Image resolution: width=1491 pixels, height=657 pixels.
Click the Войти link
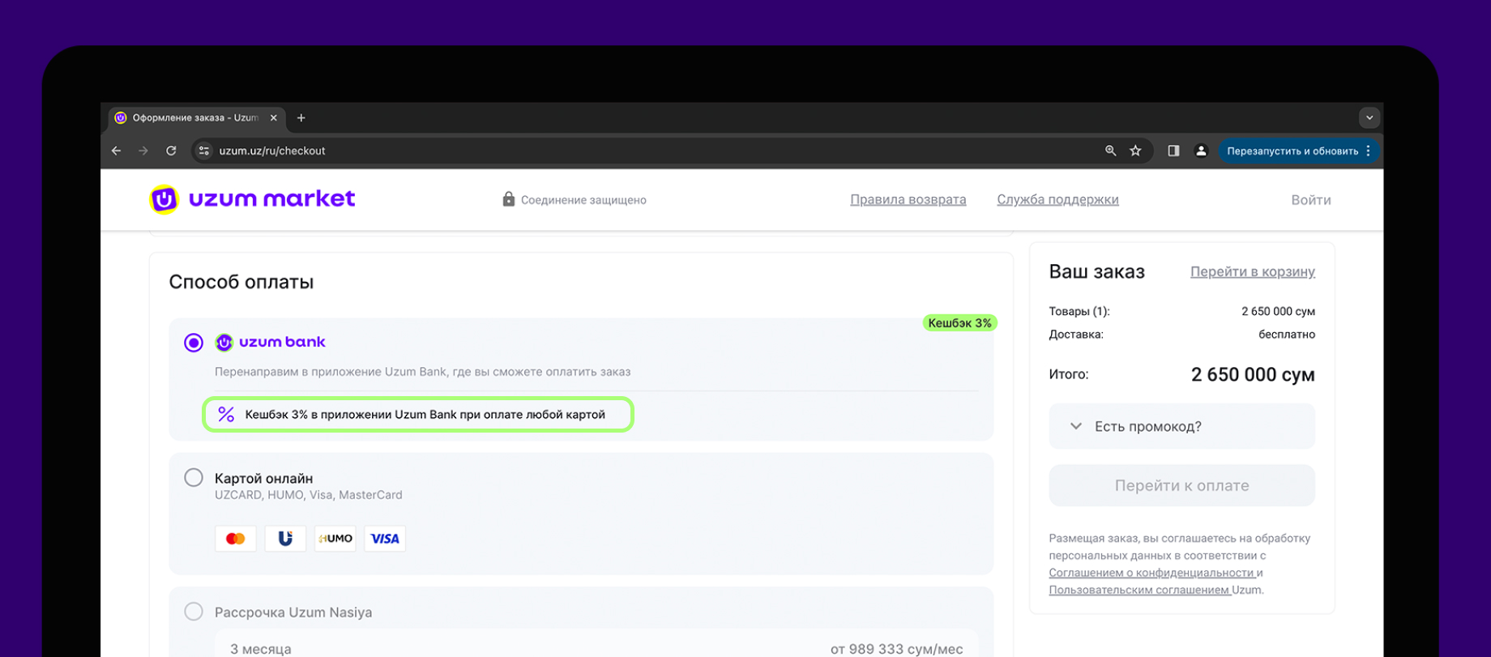[x=1310, y=199]
